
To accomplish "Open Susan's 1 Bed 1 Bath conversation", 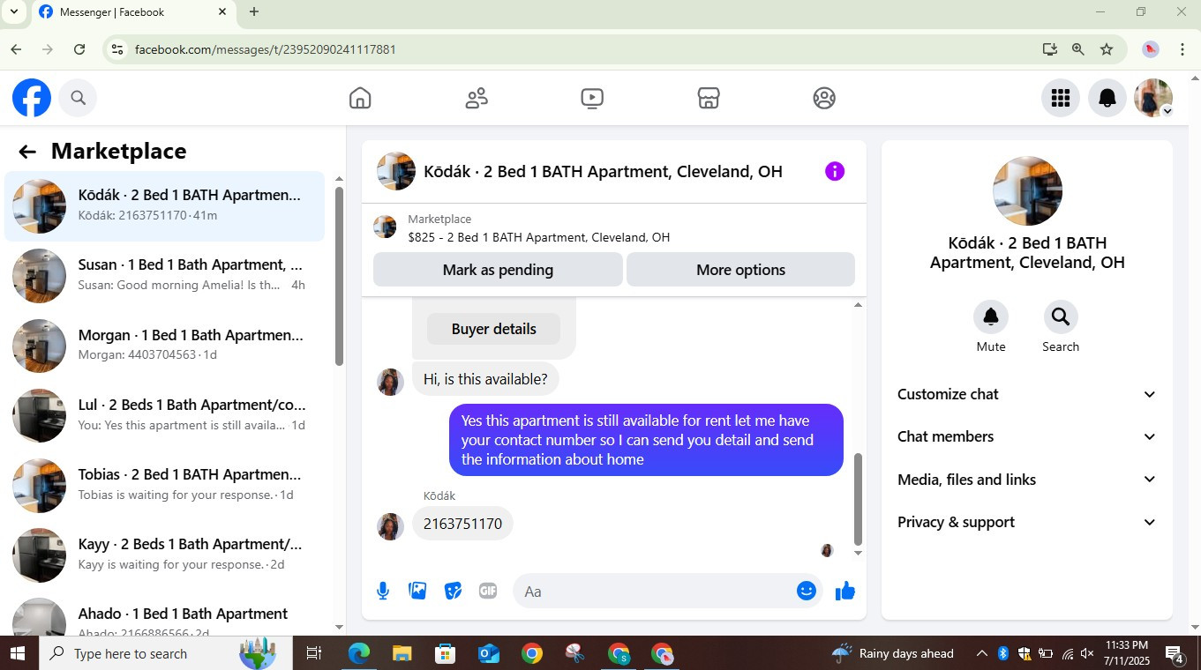I will [165, 275].
